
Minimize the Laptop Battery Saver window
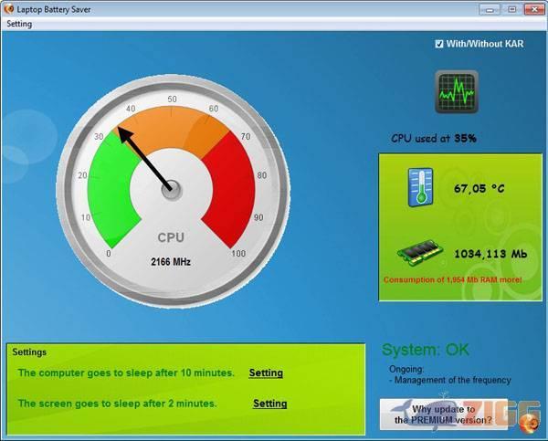[x=487, y=8]
